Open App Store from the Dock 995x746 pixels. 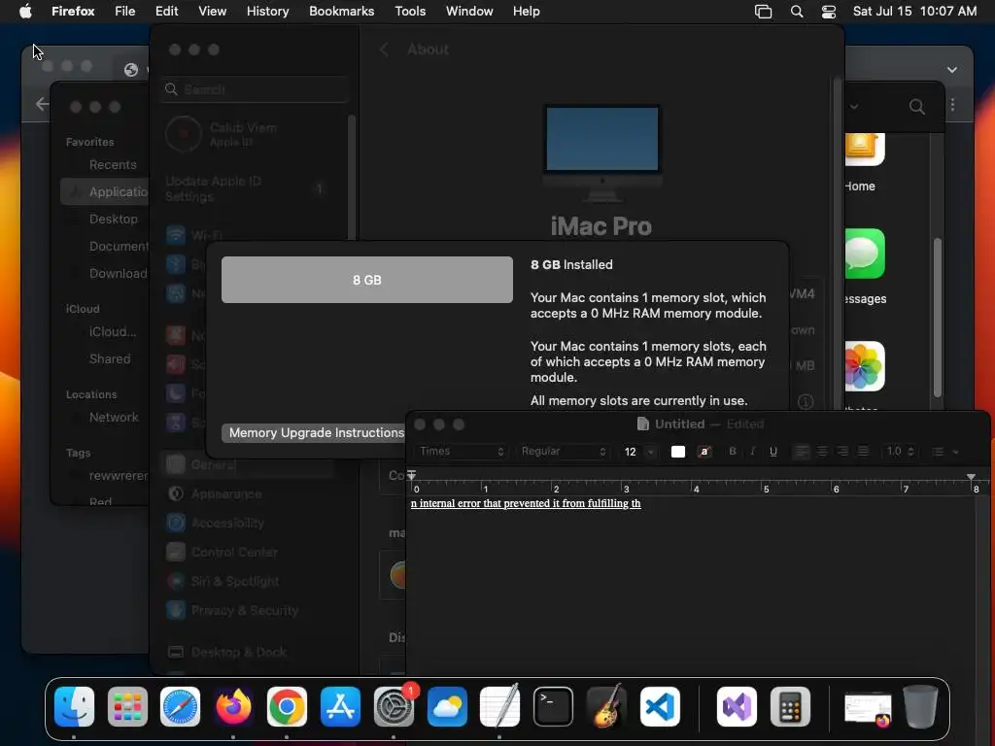340,706
